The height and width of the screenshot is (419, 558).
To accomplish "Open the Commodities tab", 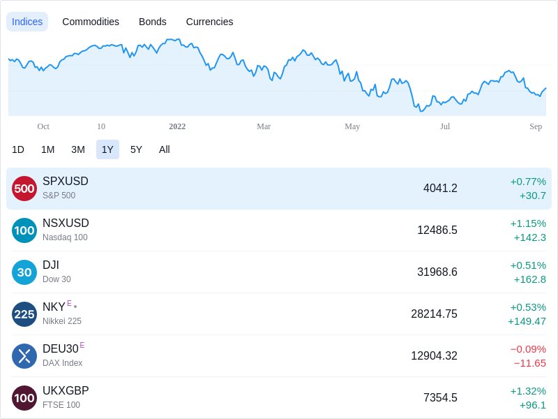I will pos(91,22).
